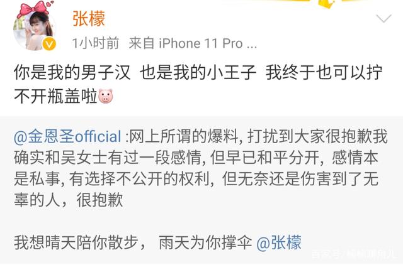Tap the orange username 张檬
403x265 pixels.
pos(89,18)
